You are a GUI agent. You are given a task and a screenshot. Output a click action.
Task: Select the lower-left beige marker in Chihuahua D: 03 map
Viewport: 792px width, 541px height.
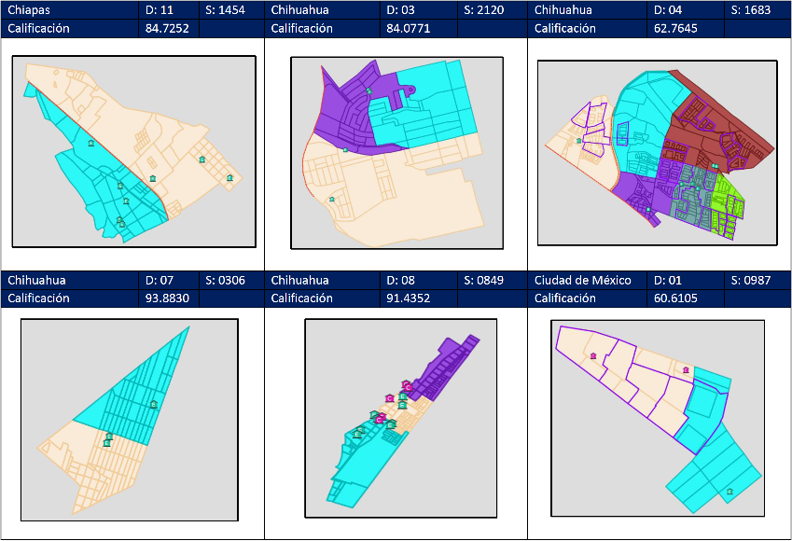[332, 199]
